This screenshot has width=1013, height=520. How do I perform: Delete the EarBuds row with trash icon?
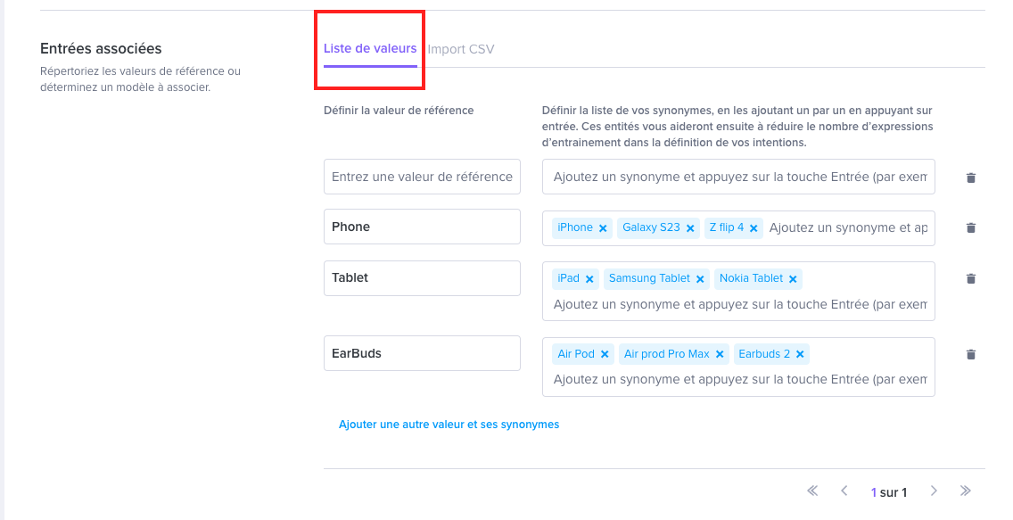click(970, 354)
